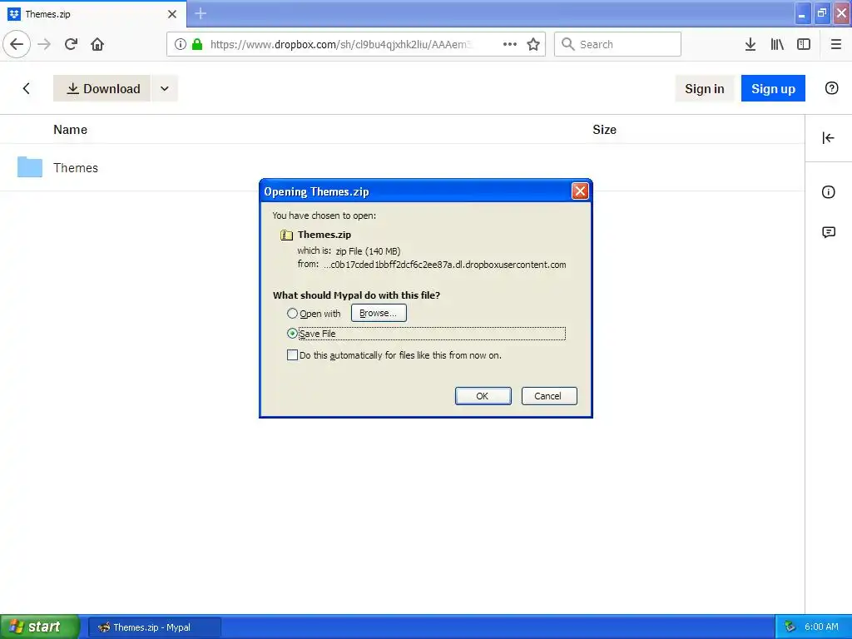Sort by the Size column header
Viewport: 852px width, 639px height.
604,130
